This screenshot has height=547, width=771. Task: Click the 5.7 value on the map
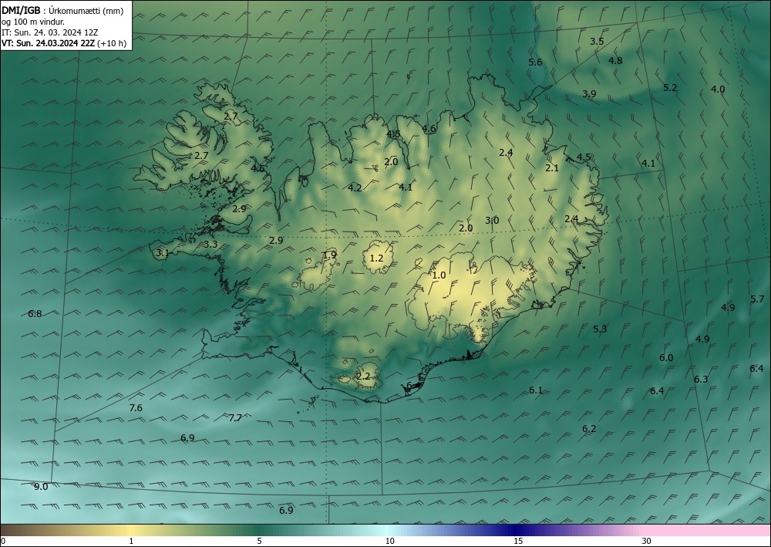(x=757, y=299)
